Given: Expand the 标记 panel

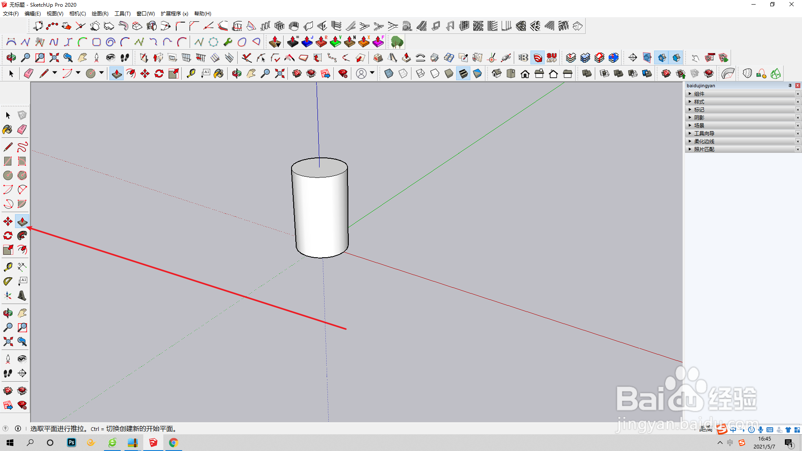Looking at the screenshot, I should (x=740, y=110).
